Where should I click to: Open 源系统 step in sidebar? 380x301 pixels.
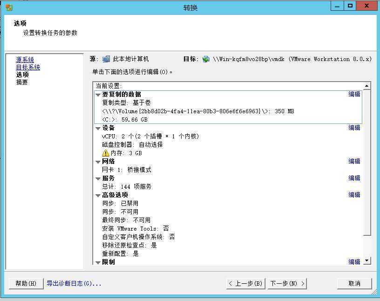pyautogui.click(x=25, y=60)
